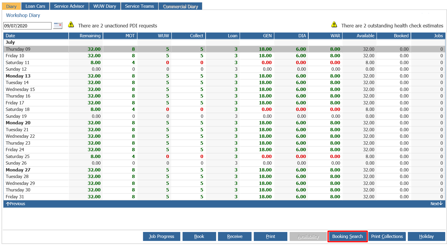Go to Previous diary period
447x246 pixels.
[16, 204]
